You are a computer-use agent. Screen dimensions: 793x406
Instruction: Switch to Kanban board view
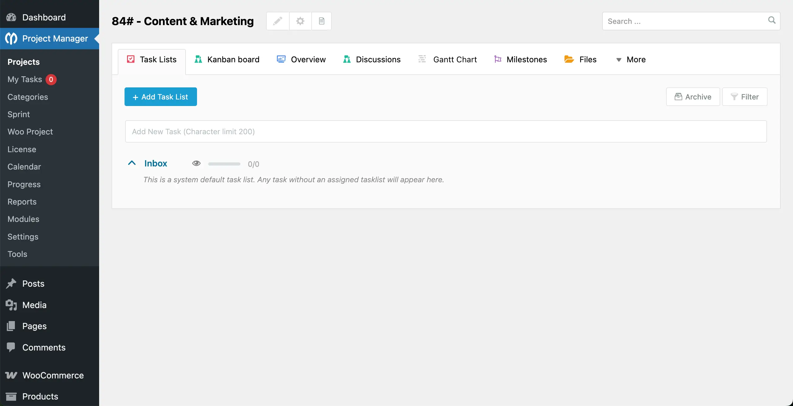[227, 59]
